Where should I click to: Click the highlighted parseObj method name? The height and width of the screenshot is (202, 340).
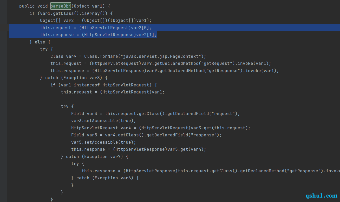pyautogui.click(x=61, y=6)
